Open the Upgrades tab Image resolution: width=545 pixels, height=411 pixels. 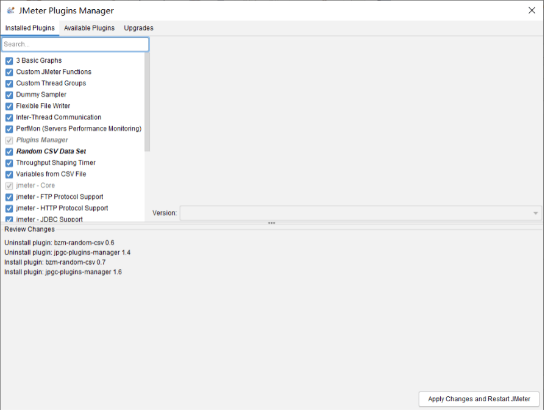(138, 28)
